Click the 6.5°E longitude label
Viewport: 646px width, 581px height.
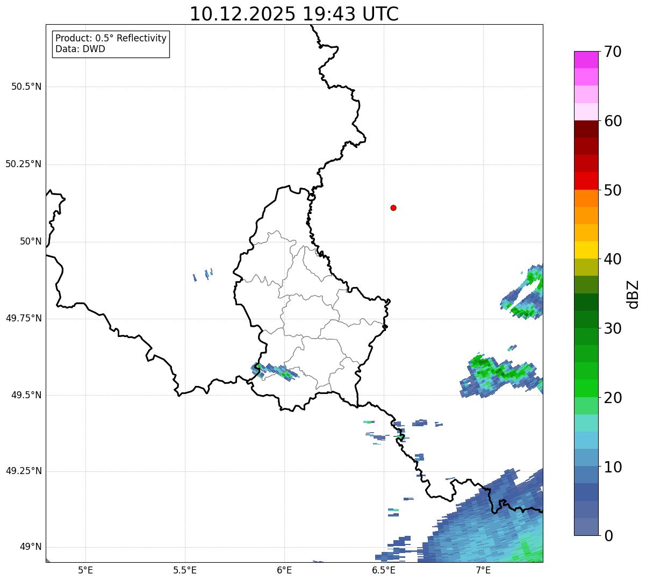pyautogui.click(x=384, y=570)
